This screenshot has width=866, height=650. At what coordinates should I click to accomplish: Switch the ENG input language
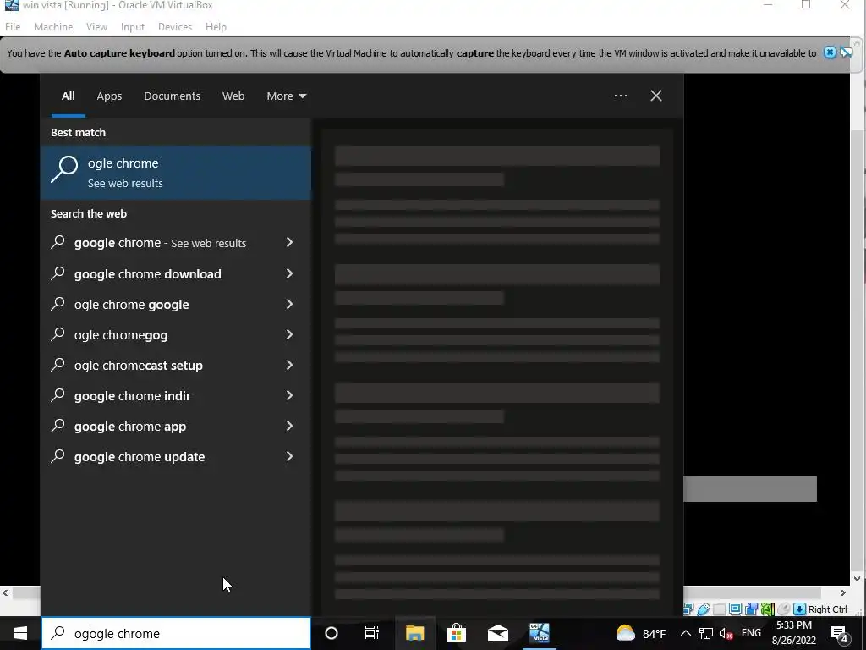pos(751,633)
